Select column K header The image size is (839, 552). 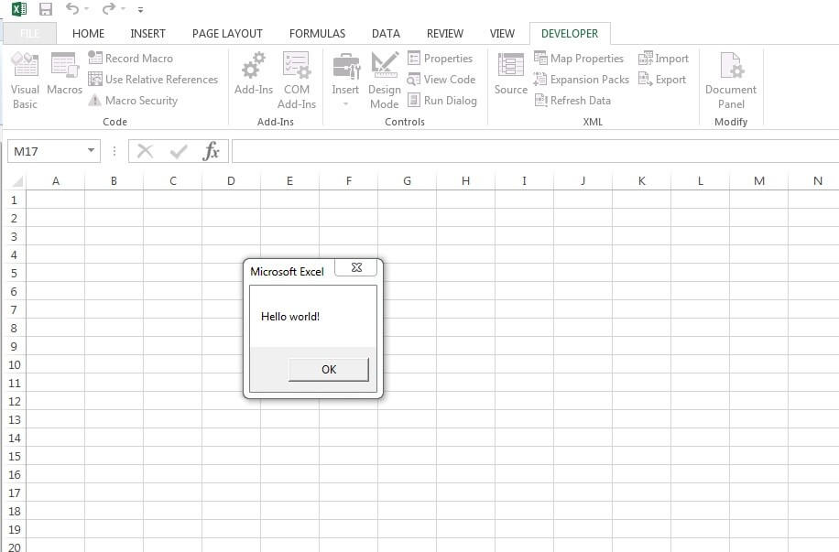tap(641, 180)
